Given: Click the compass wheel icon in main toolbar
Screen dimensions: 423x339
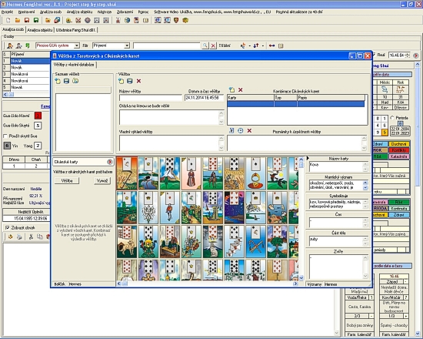Looking at the screenshot, I should 88,20.
